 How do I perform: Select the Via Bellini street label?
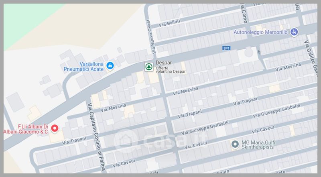(169, 23)
